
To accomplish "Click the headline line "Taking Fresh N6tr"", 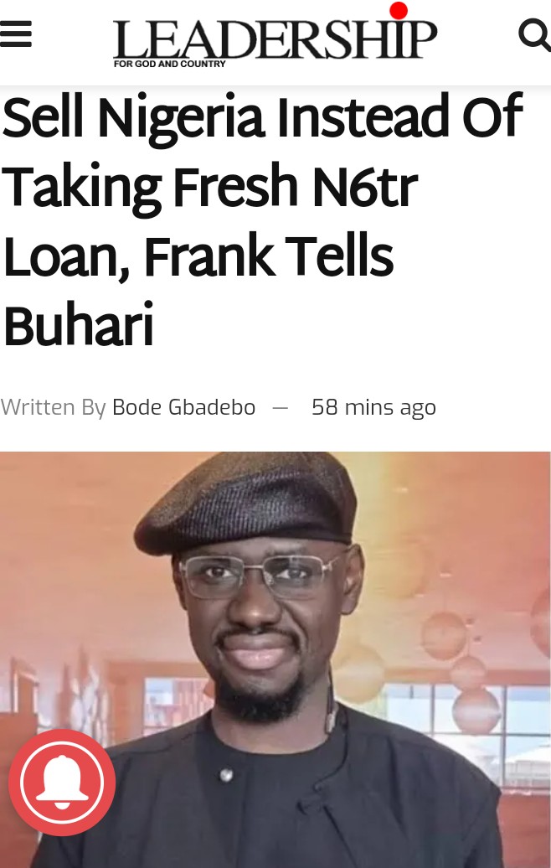I will point(210,187).
